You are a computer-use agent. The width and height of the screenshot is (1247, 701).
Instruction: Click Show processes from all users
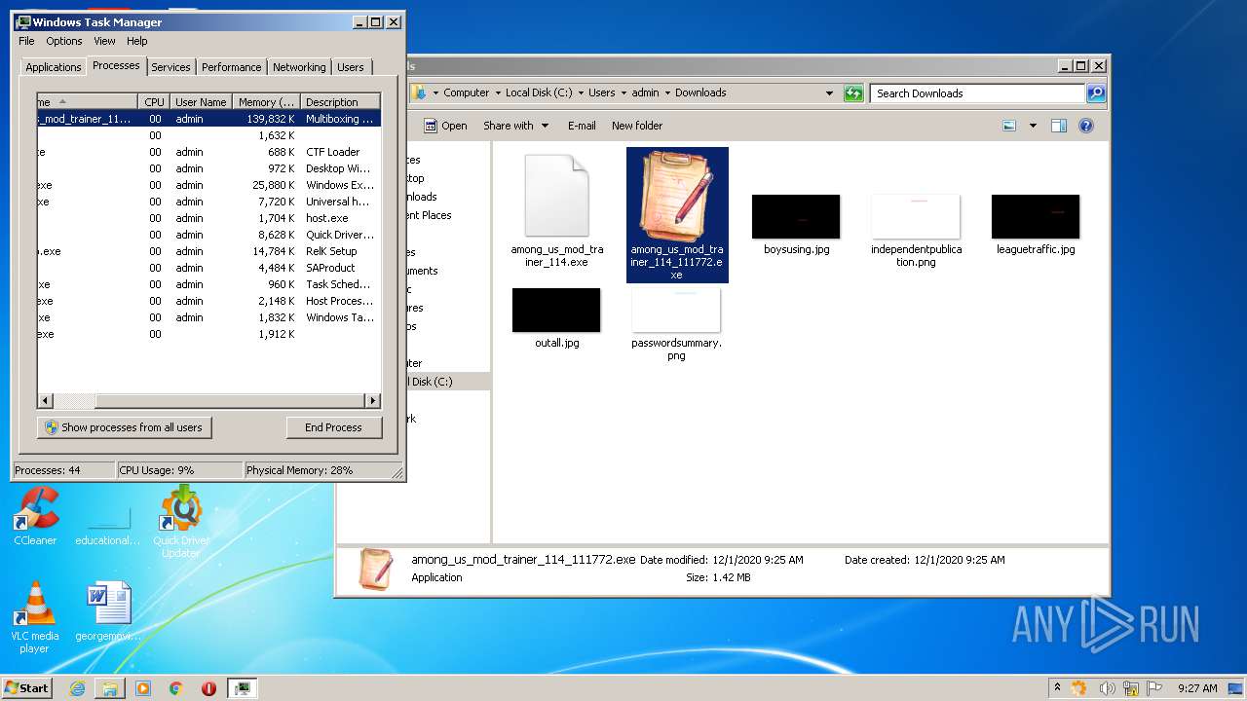click(124, 427)
